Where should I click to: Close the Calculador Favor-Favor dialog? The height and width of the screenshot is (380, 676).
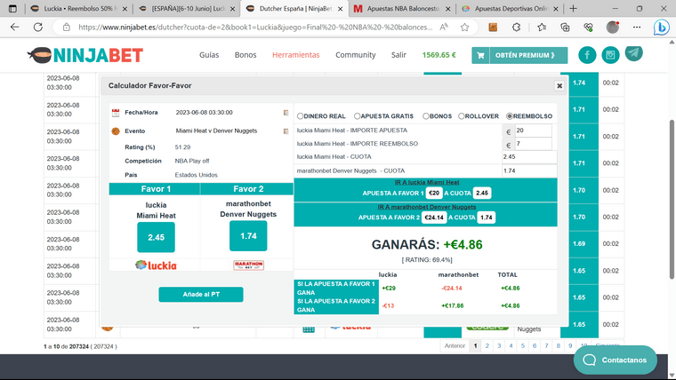pyautogui.click(x=559, y=85)
